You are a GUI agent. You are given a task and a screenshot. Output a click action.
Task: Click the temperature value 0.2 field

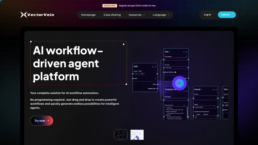tap(206, 117)
